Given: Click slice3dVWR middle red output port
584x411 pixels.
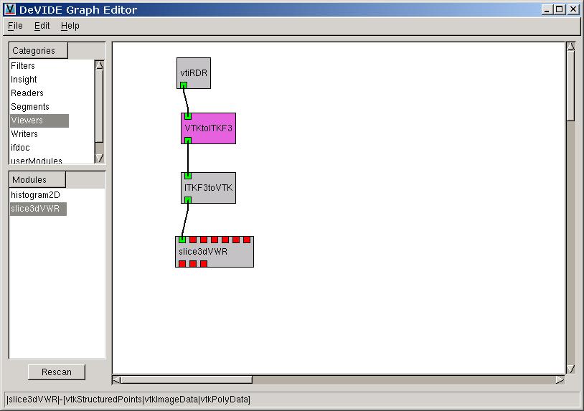Looking at the screenshot, I should click(193, 263).
